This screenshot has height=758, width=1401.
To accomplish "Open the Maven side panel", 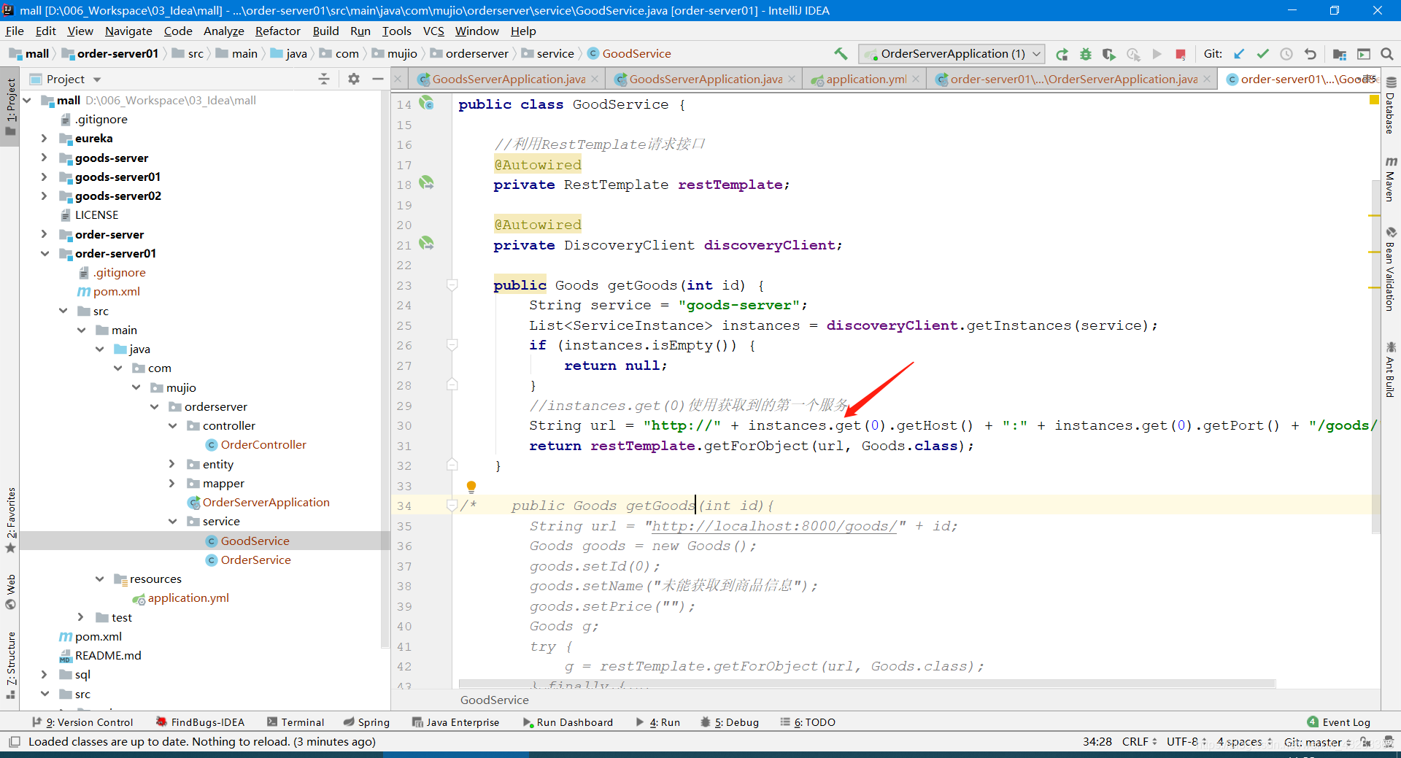I will 1391,179.
